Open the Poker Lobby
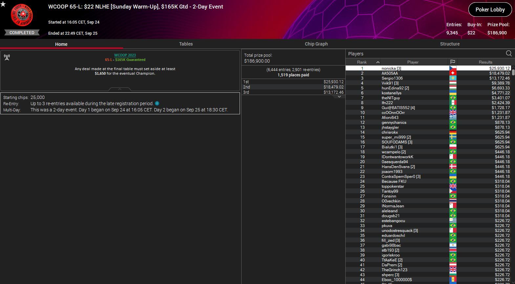Image resolution: width=515 pixels, height=284 pixels. tap(490, 9)
